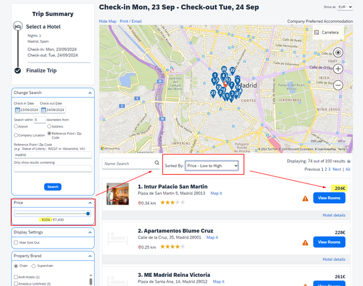Select Reference Point / Zip Code radio
This screenshot has width=363, height=286.
(49, 133)
